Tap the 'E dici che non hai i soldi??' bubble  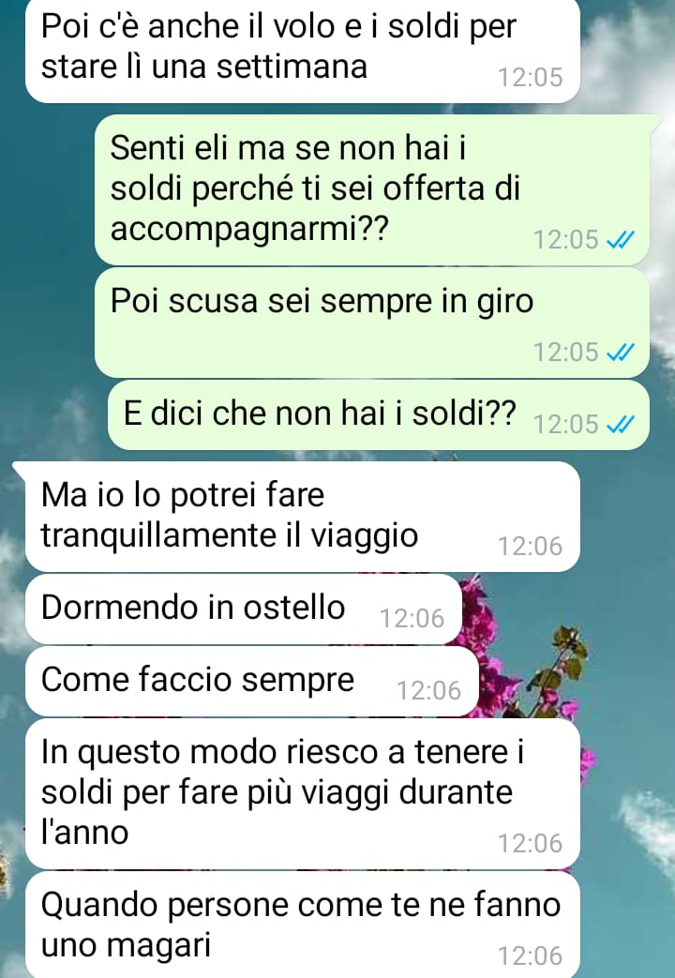coord(379,414)
